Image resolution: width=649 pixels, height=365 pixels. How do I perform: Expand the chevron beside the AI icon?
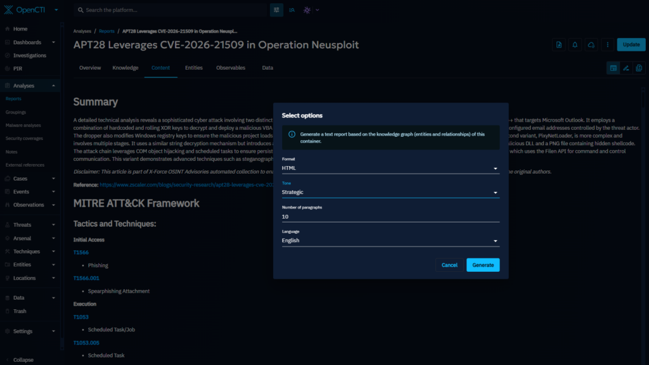tap(318, 10)
